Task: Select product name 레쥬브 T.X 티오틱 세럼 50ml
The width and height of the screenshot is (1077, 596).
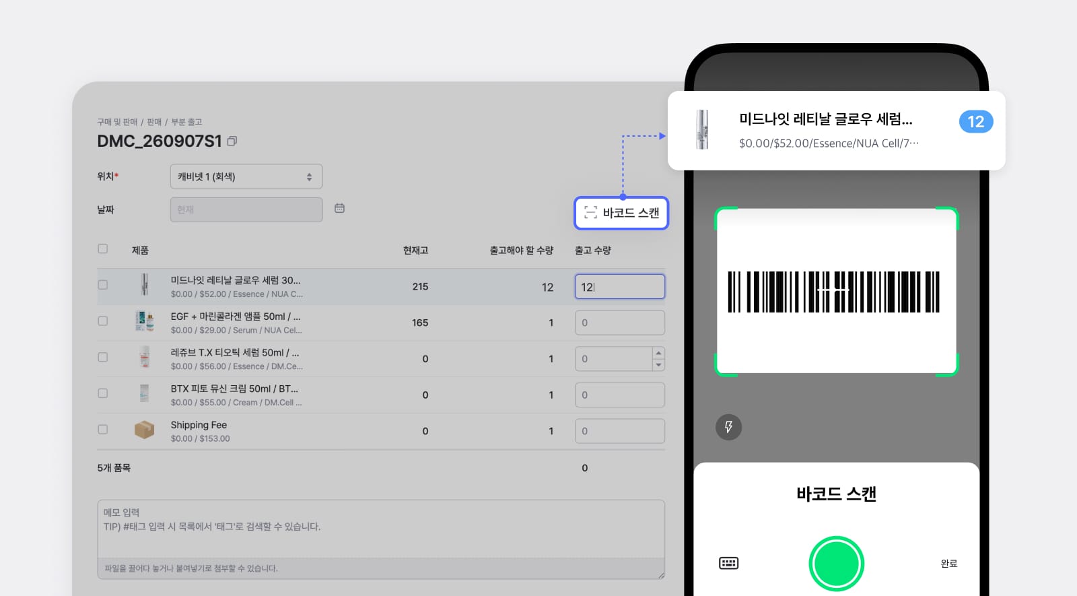Action: coord(235,352)
